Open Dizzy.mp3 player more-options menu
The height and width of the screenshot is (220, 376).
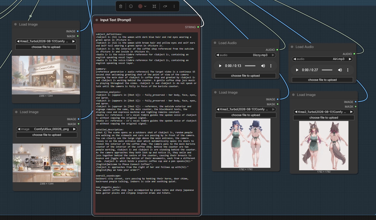[271, 66]
